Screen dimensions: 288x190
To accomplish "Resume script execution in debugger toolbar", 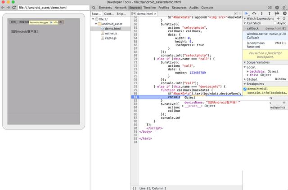I will pyautogui.click(x=247, y=13).
